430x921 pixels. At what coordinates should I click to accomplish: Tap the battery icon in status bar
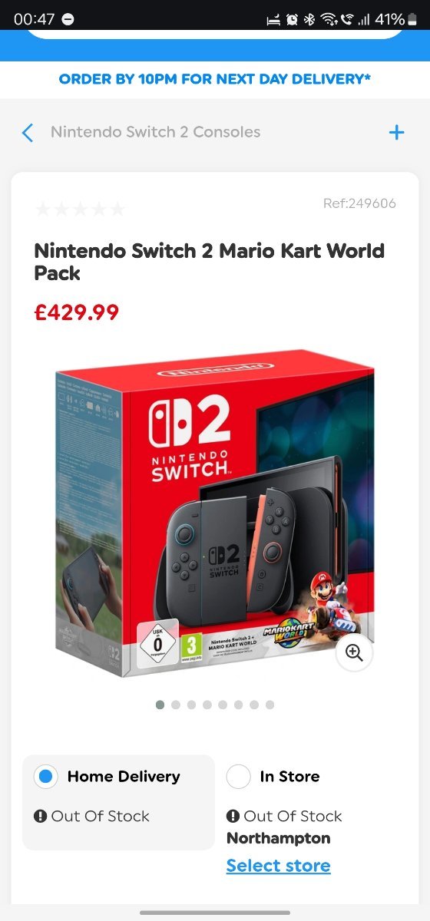[412, 18]
